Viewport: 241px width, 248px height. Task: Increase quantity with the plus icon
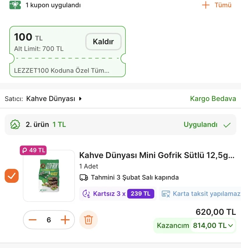coord(65,220)
